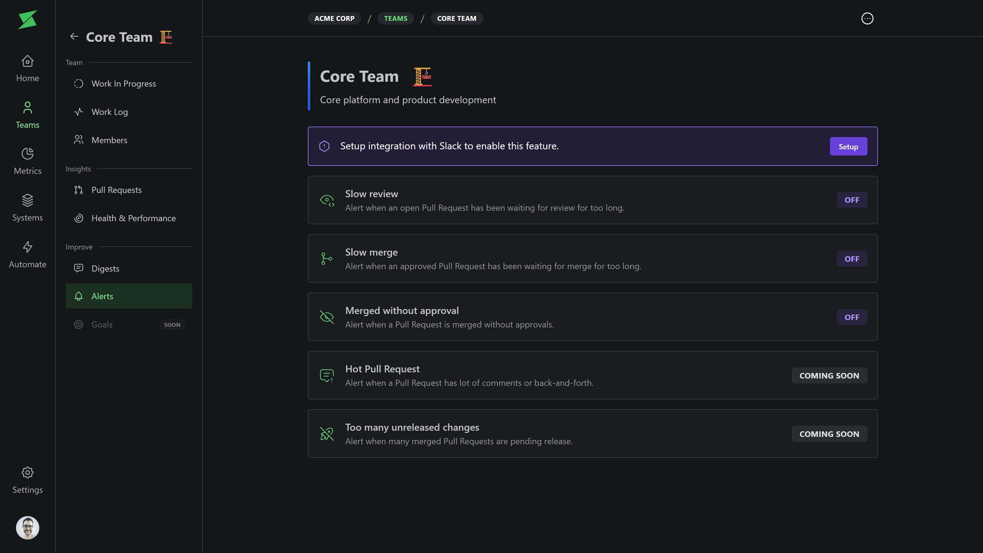Open the Automate lightning icon

[27, 247]
